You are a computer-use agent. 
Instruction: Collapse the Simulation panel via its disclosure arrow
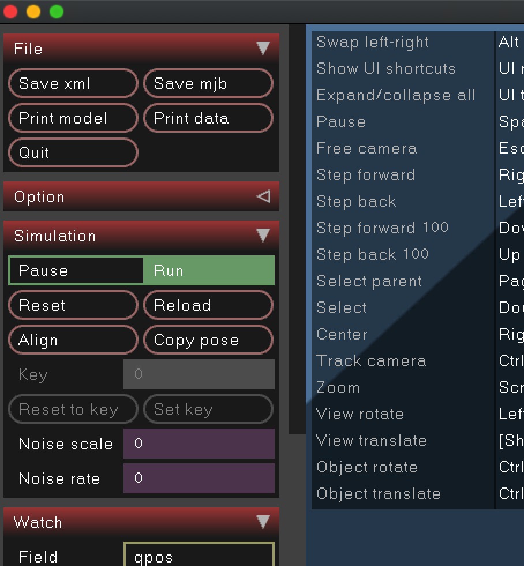click(x=264, y=236)
